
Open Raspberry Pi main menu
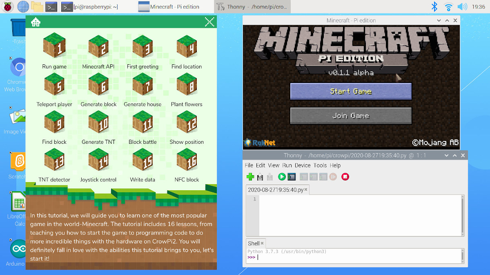[x=8, y=7]
